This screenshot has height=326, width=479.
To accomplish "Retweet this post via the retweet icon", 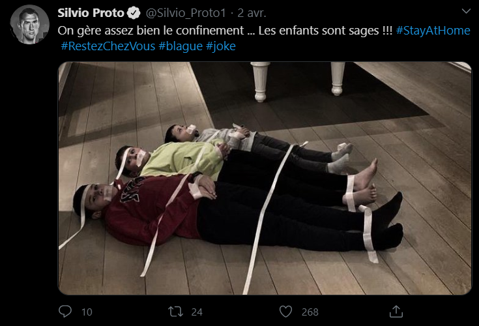I will pos(176,312).
